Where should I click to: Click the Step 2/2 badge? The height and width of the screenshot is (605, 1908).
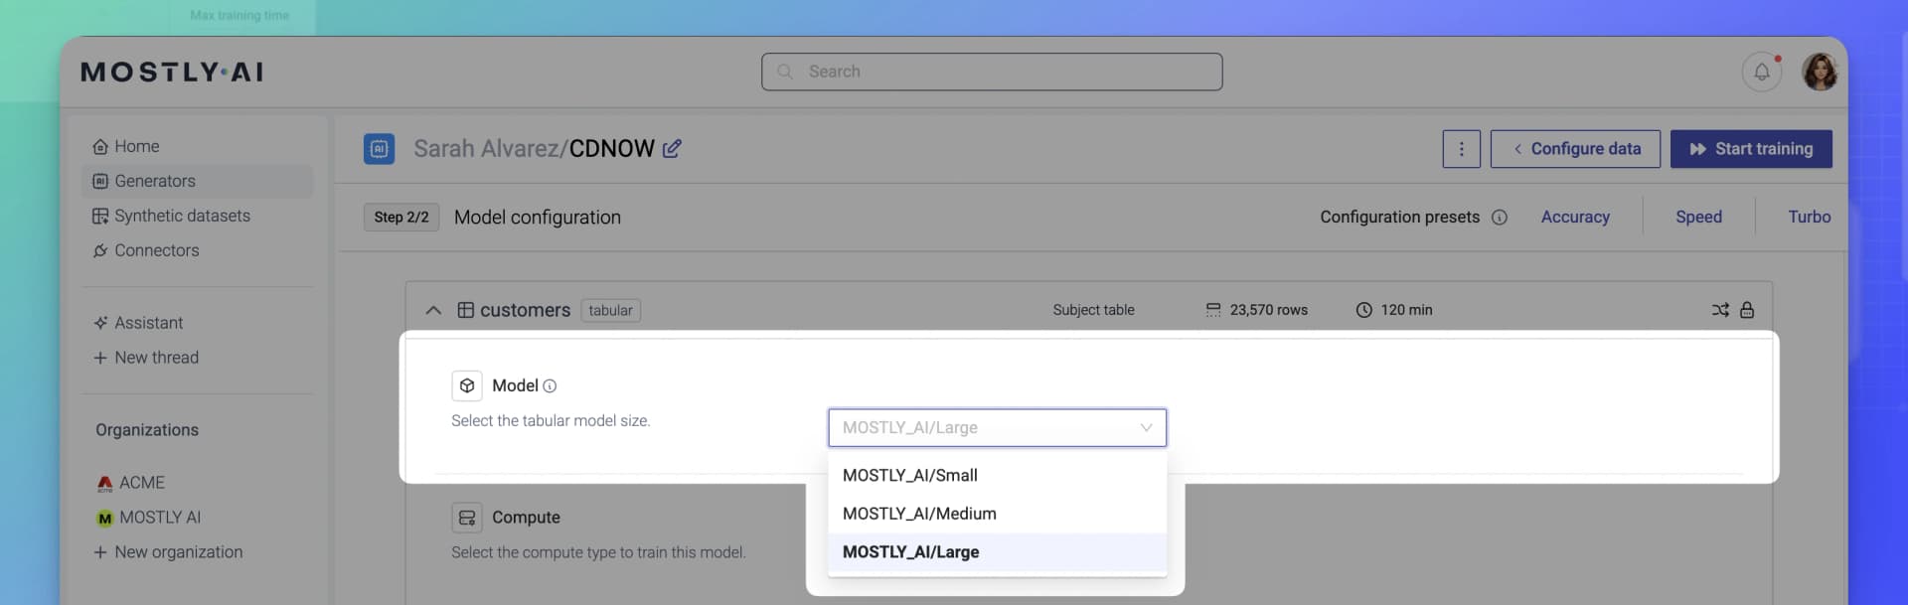coord(401,217)
